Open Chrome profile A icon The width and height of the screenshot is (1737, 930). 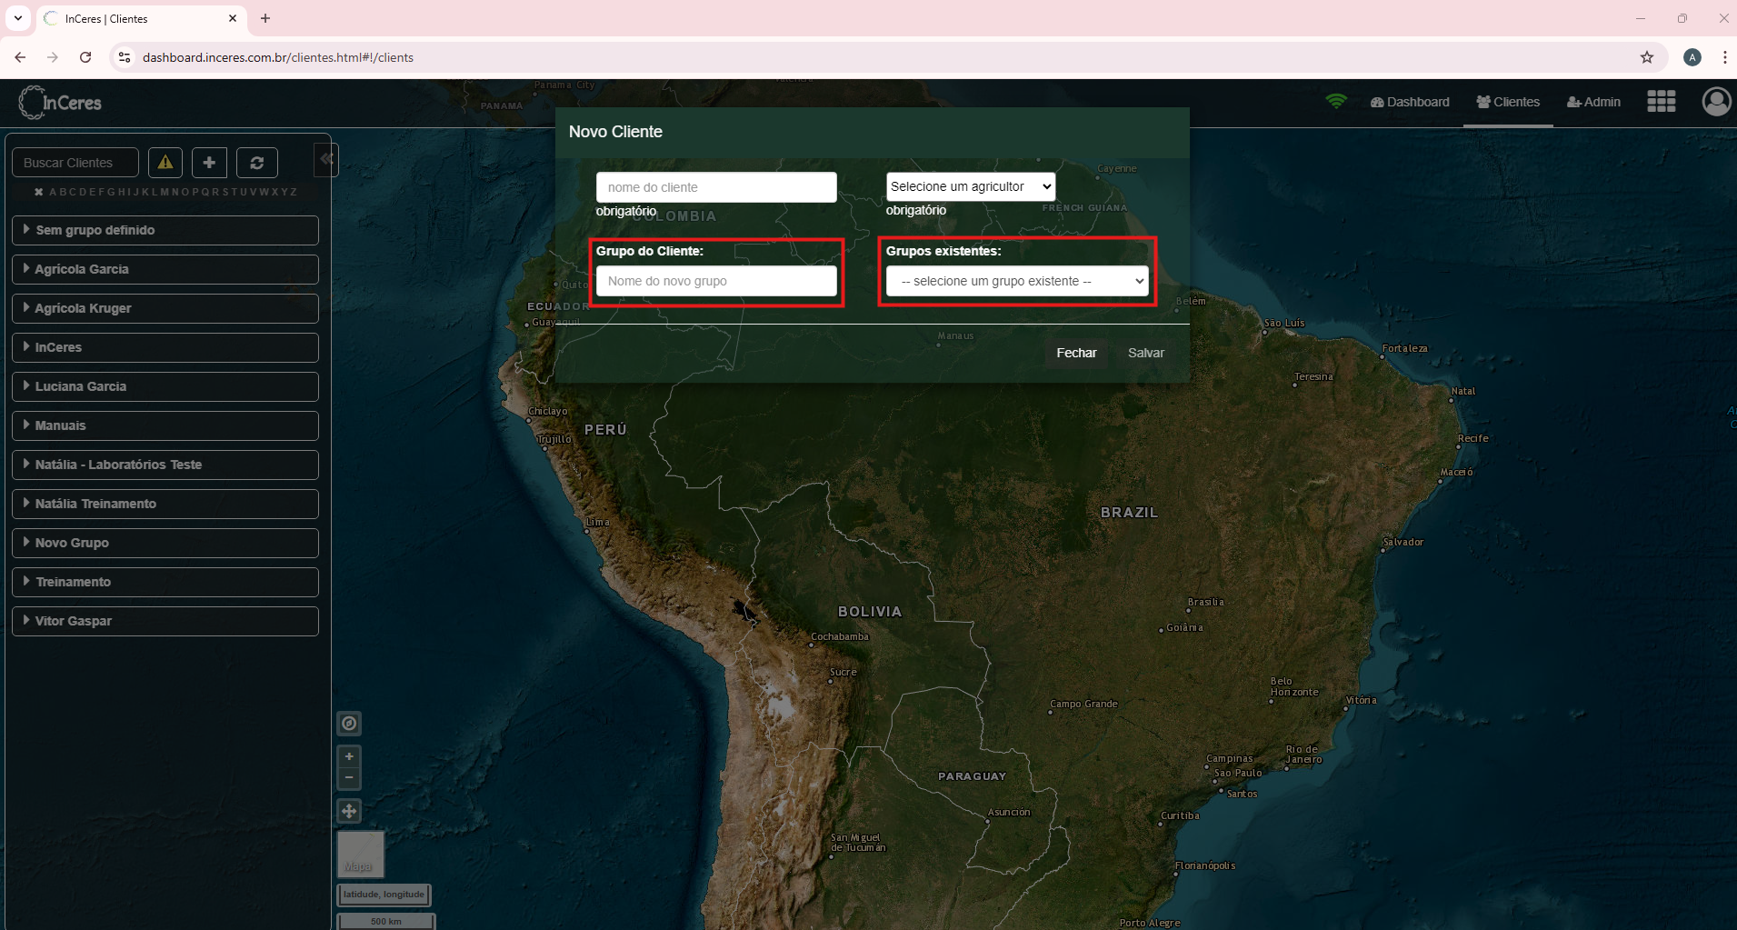1692,57
